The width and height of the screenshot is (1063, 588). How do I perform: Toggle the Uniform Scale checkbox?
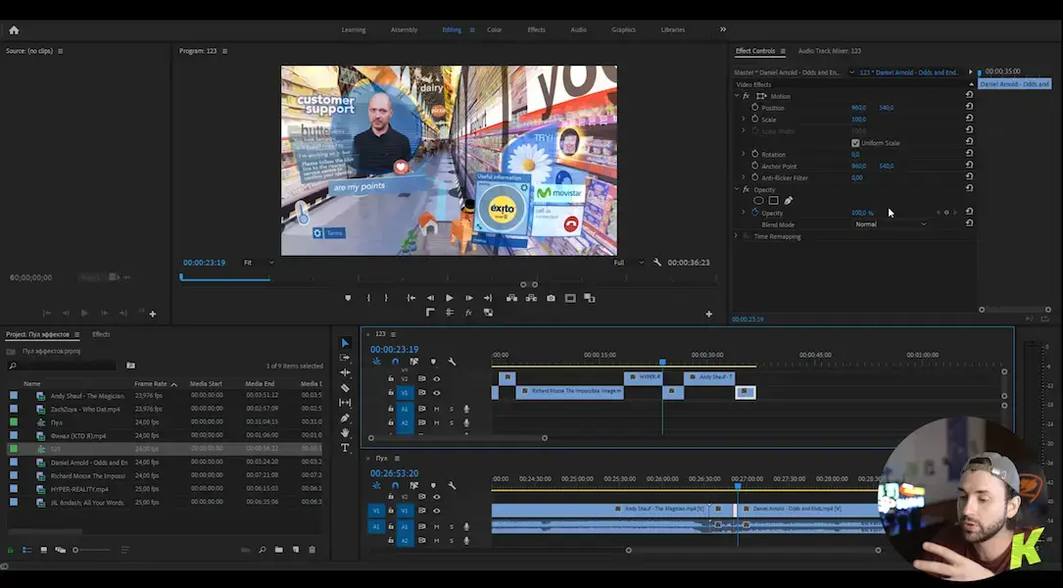[x=855, y=143]
